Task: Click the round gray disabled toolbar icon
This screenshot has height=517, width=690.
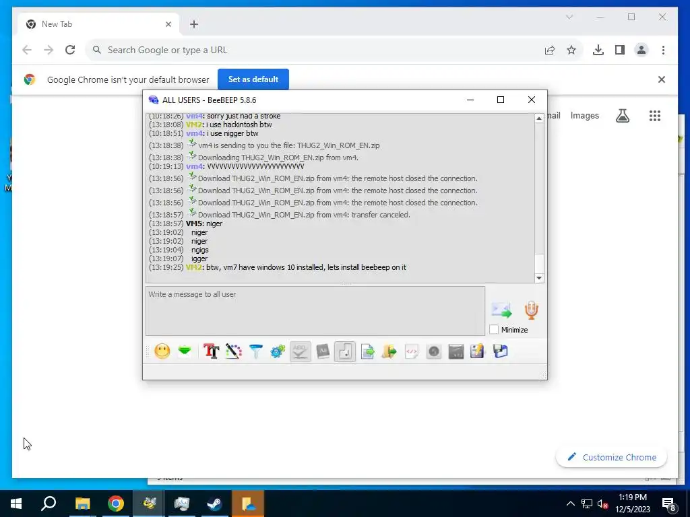Action: point(434,351)
